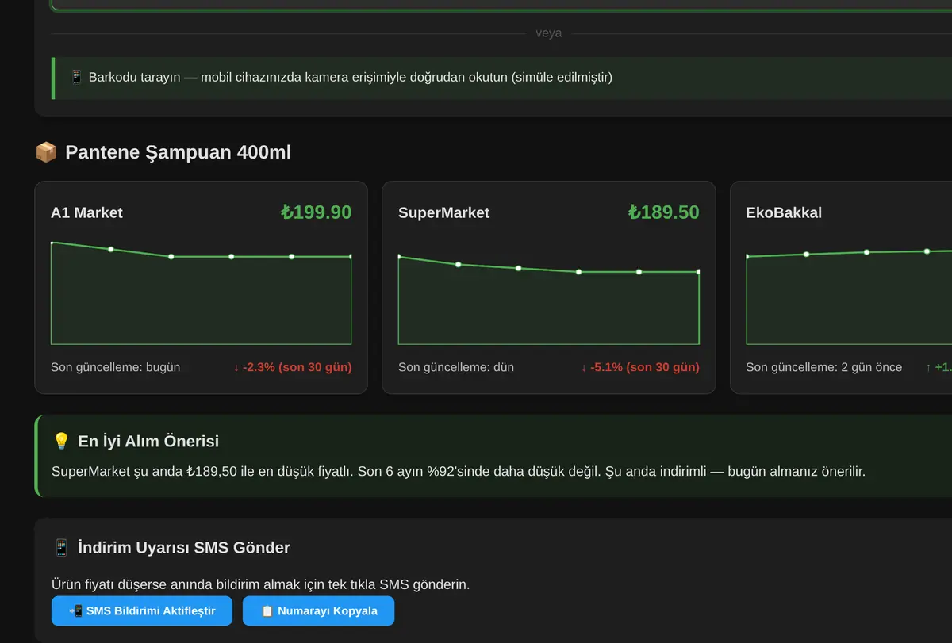The width and height of the screenshot is (952, 643).
Task: Select the SuperMarket store name
Action: point(443,212)
